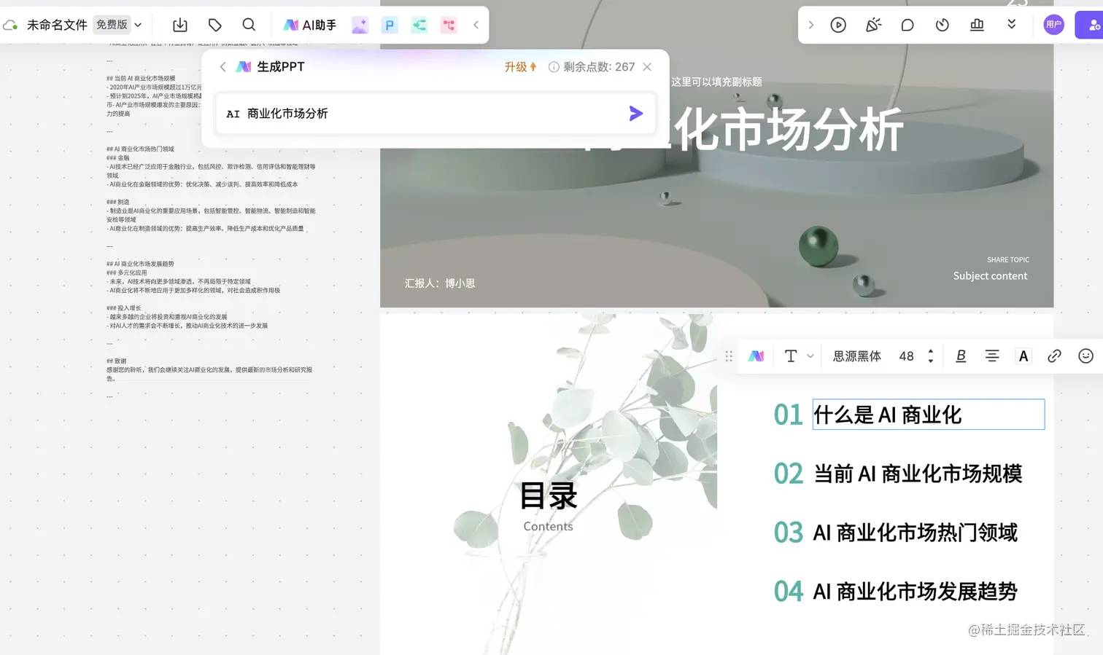1103x655 pixels.
Task: Toggle bold formatting in the text toolbar
Action: click(x=961, y=356)
